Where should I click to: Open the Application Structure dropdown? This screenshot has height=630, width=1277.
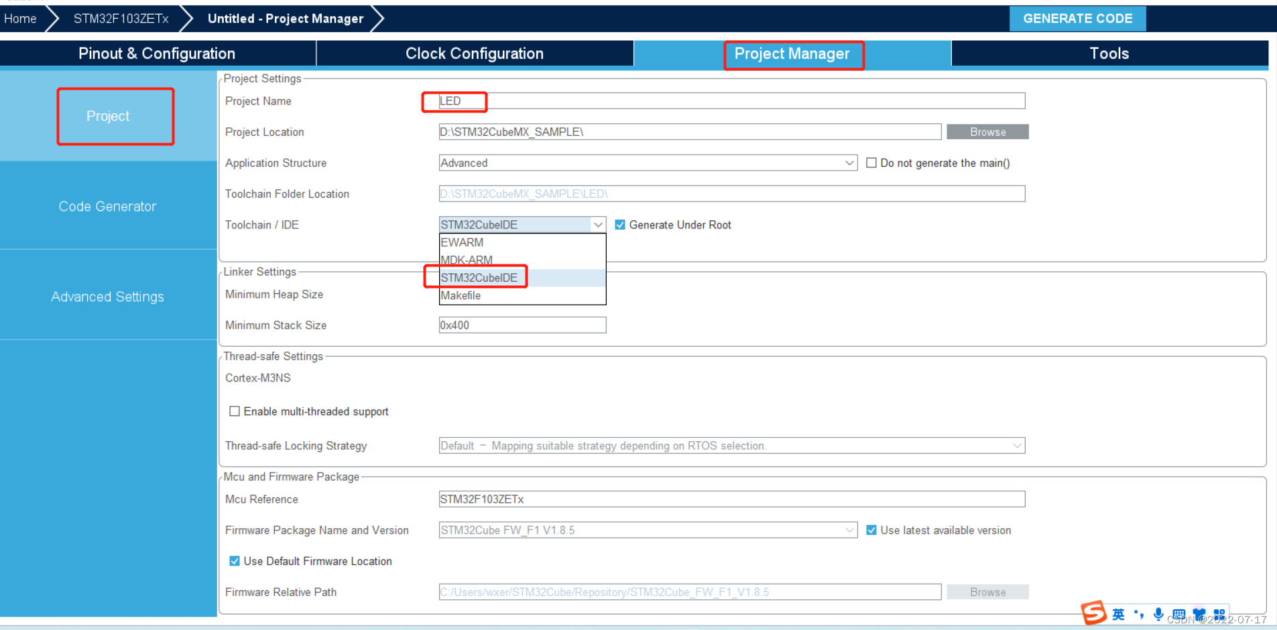click(648, 163)
